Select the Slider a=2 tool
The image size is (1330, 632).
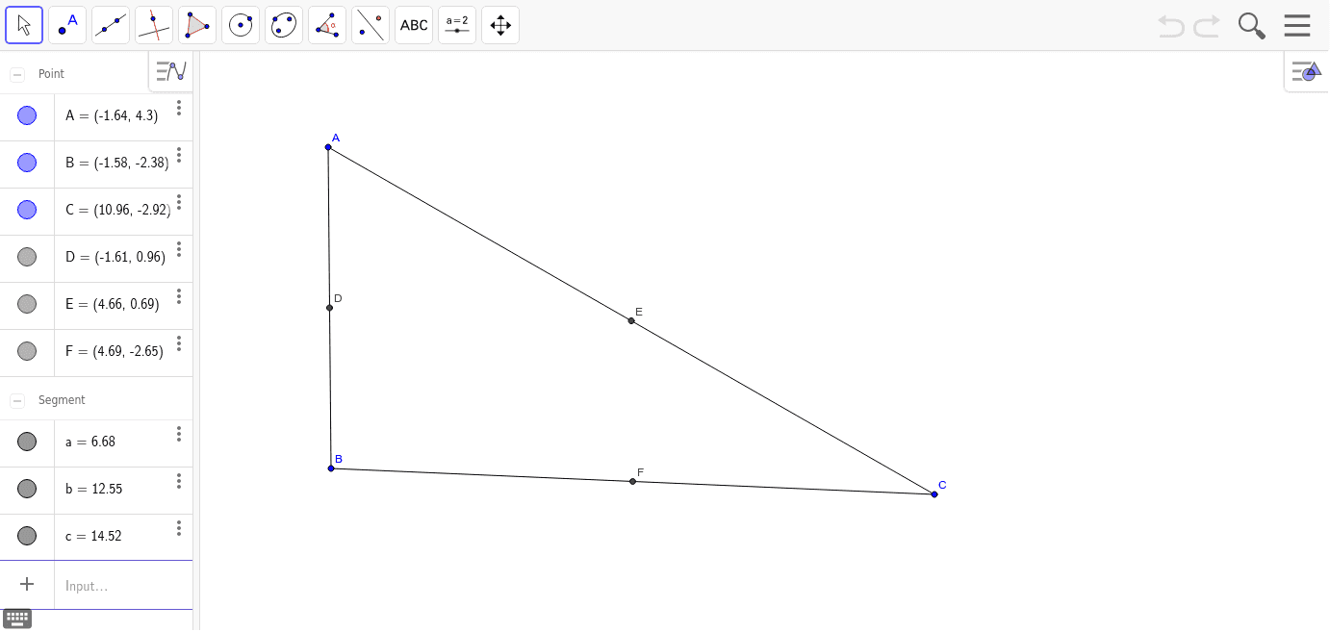pos(457,25)
